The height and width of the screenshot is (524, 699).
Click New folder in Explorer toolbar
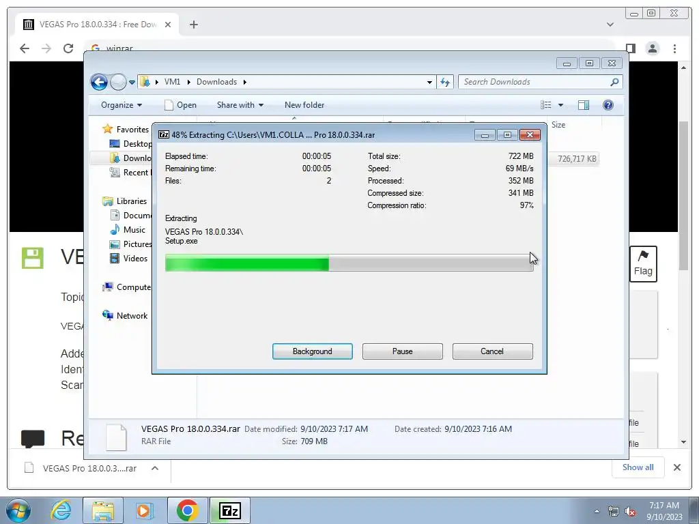(304, 105)
